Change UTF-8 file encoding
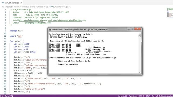Screen dimensions: 173x97 click(142, 96)
